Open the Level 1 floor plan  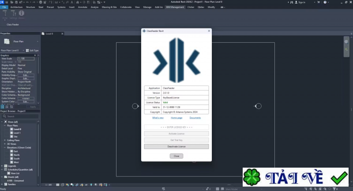coord(17,133)
